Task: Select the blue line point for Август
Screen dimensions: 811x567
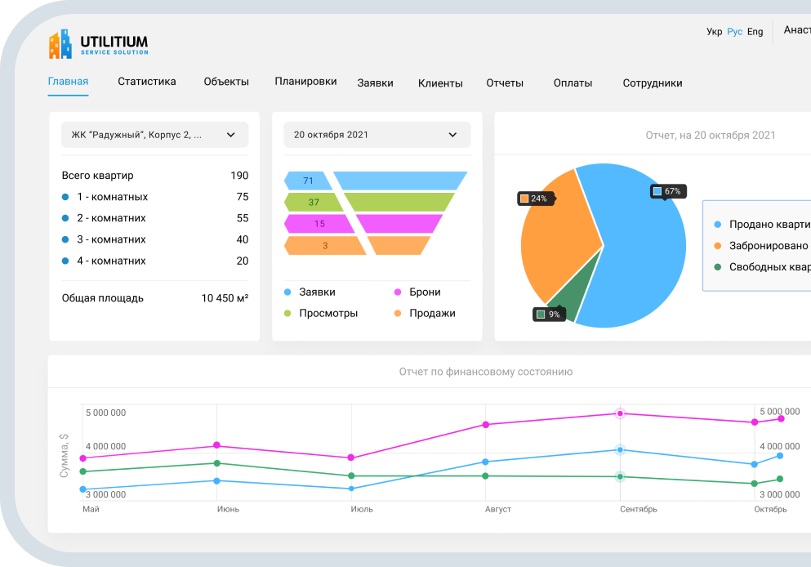Action: pyautogui.click(x=485, y=462)
